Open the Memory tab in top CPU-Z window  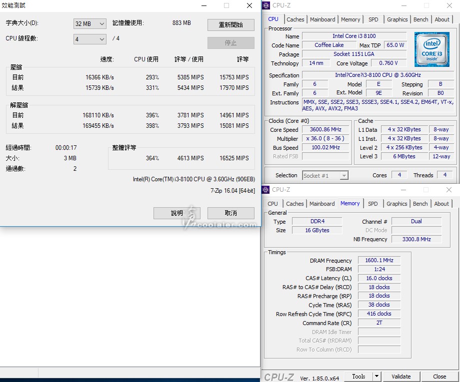click(350, 19)
